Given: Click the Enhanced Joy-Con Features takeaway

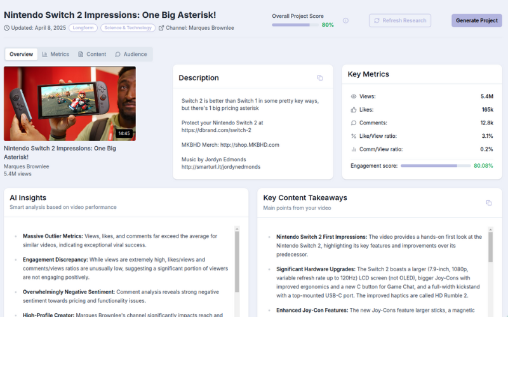Looking at the screenshot, I should pos(375,311).
